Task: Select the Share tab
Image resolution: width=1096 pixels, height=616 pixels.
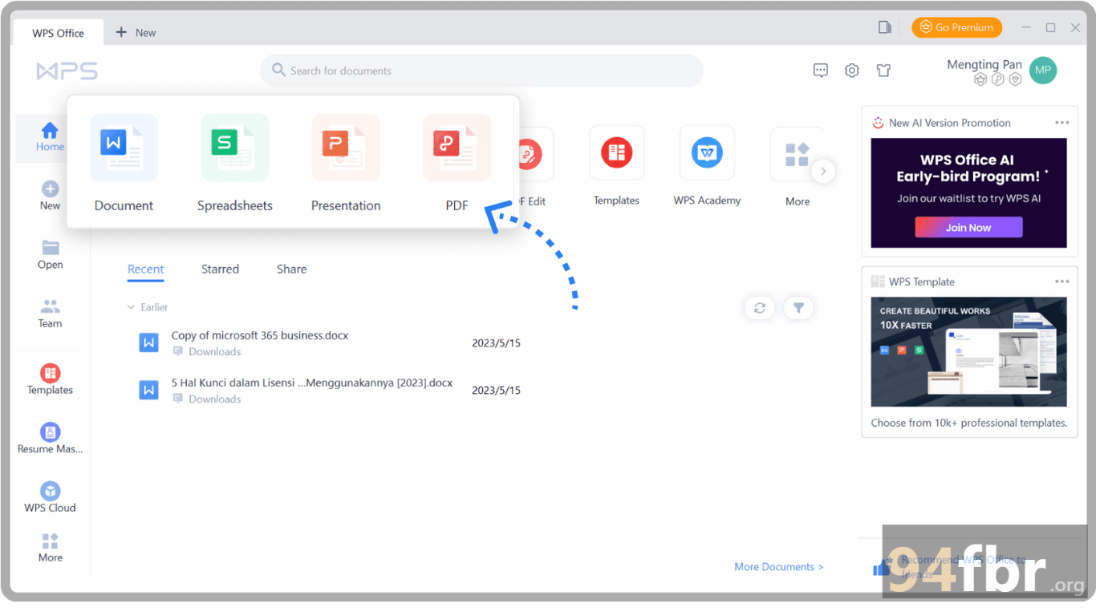Action: click(291, 269)
